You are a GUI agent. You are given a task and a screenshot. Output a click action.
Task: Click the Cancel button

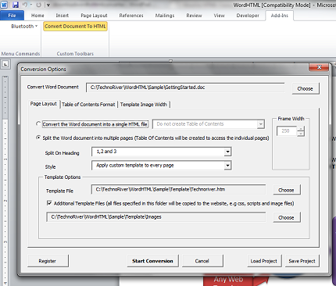tap(202, 261)
